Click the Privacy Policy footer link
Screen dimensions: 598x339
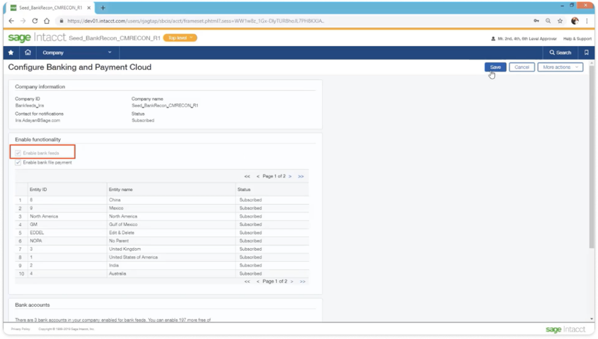click(x=20, y=329)
